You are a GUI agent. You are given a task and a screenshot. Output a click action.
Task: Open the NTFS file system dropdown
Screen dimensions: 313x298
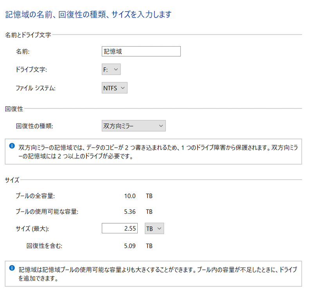pyautogui.click(x=114, y=88)
